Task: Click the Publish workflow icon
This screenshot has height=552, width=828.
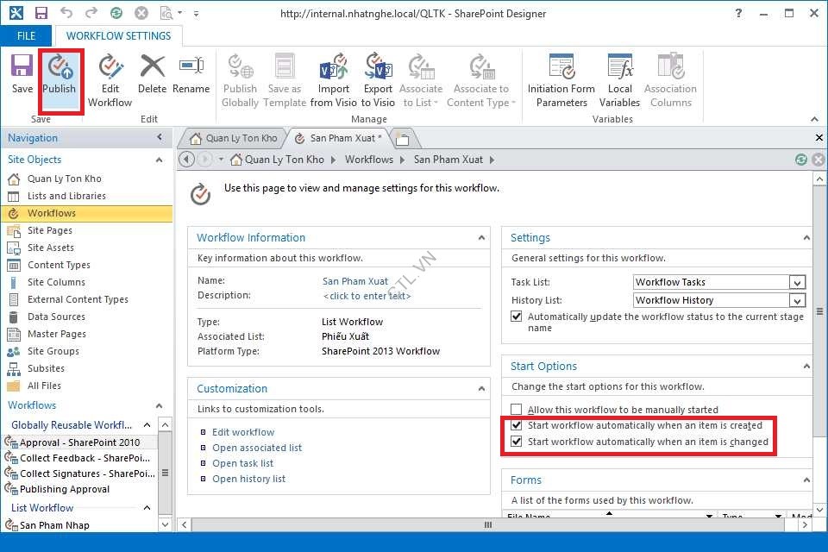Action: 60,69
